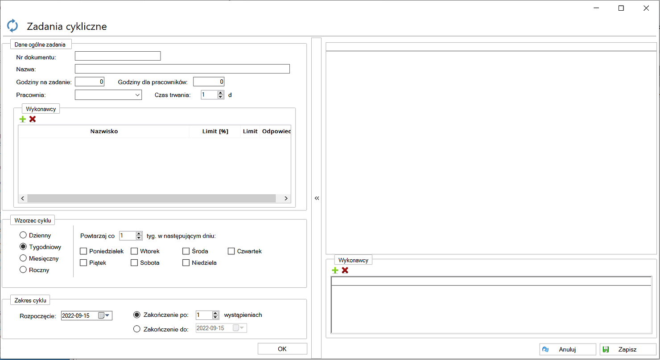The width and height of the screenshot is (660, 360).
Task: Click the Nazwa text input field
Action: pos(182,69)
